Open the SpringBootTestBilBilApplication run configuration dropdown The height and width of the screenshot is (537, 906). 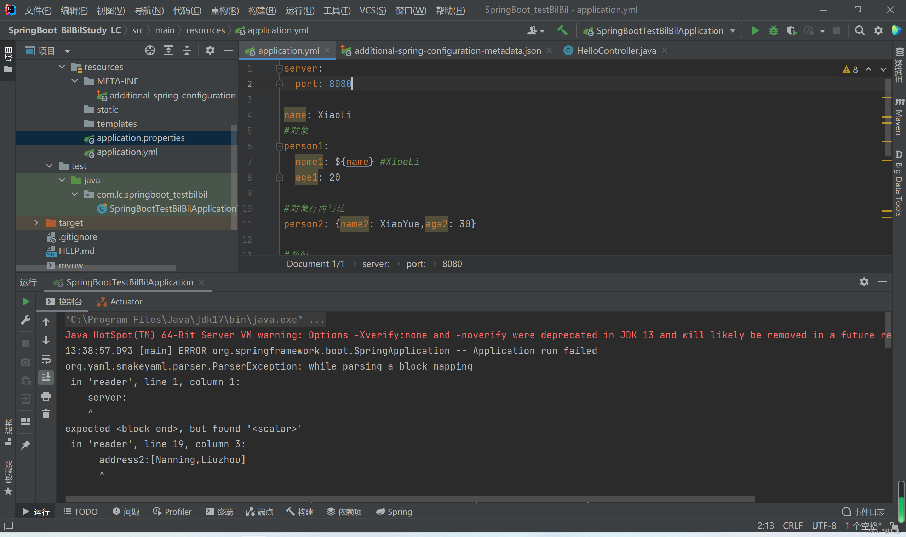(659, 31)
